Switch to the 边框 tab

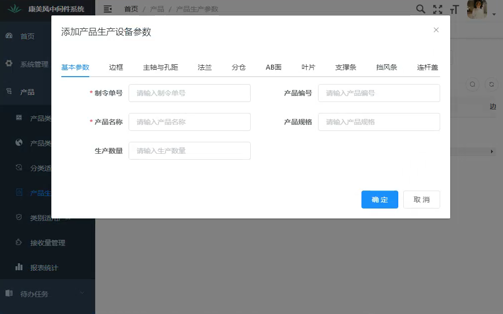[116, 67]
